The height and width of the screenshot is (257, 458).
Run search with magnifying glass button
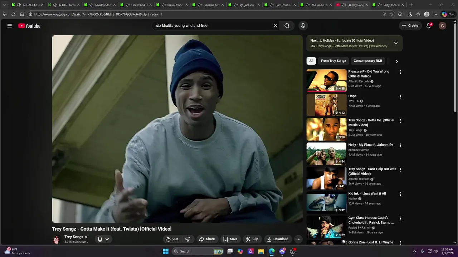[x=287, y=26]
